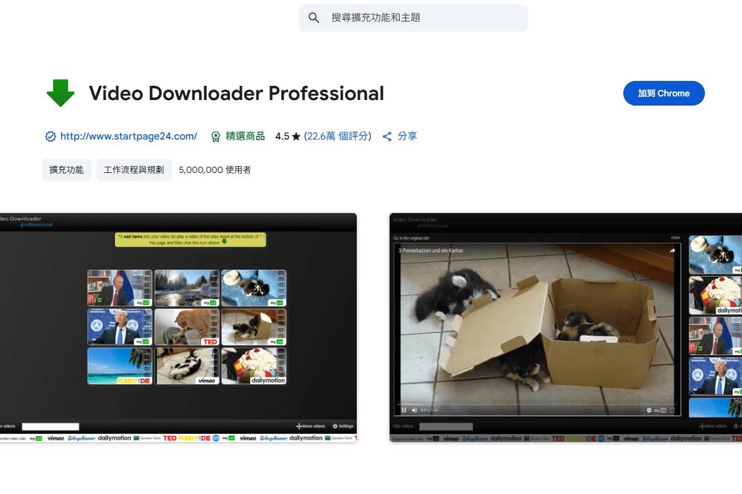Screen dimensions: 742x494
Task: Click the fullscreen icon in video player
Action: [x=672, y=410]
